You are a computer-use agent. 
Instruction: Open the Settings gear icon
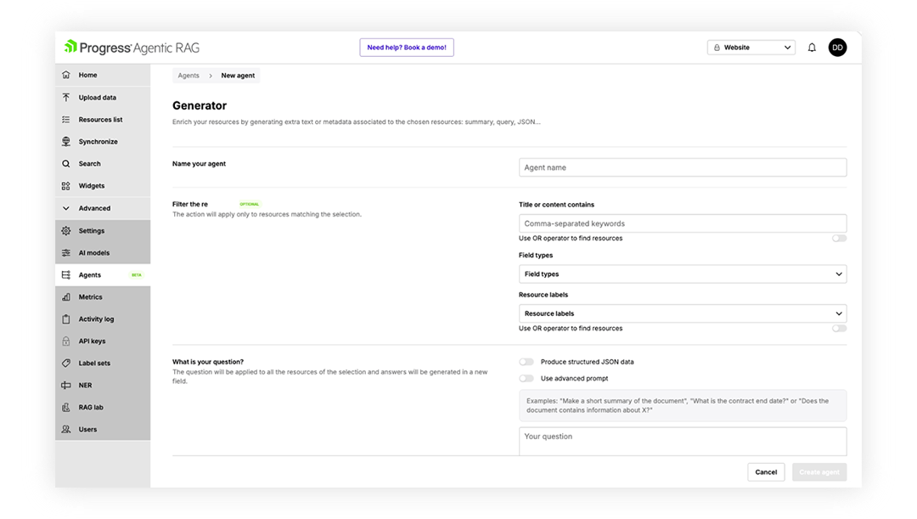pyautogui.click(x=66, y=231)
